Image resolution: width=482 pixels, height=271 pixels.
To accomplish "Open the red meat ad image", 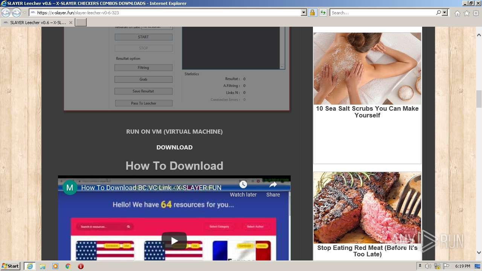I will (367, 208).
